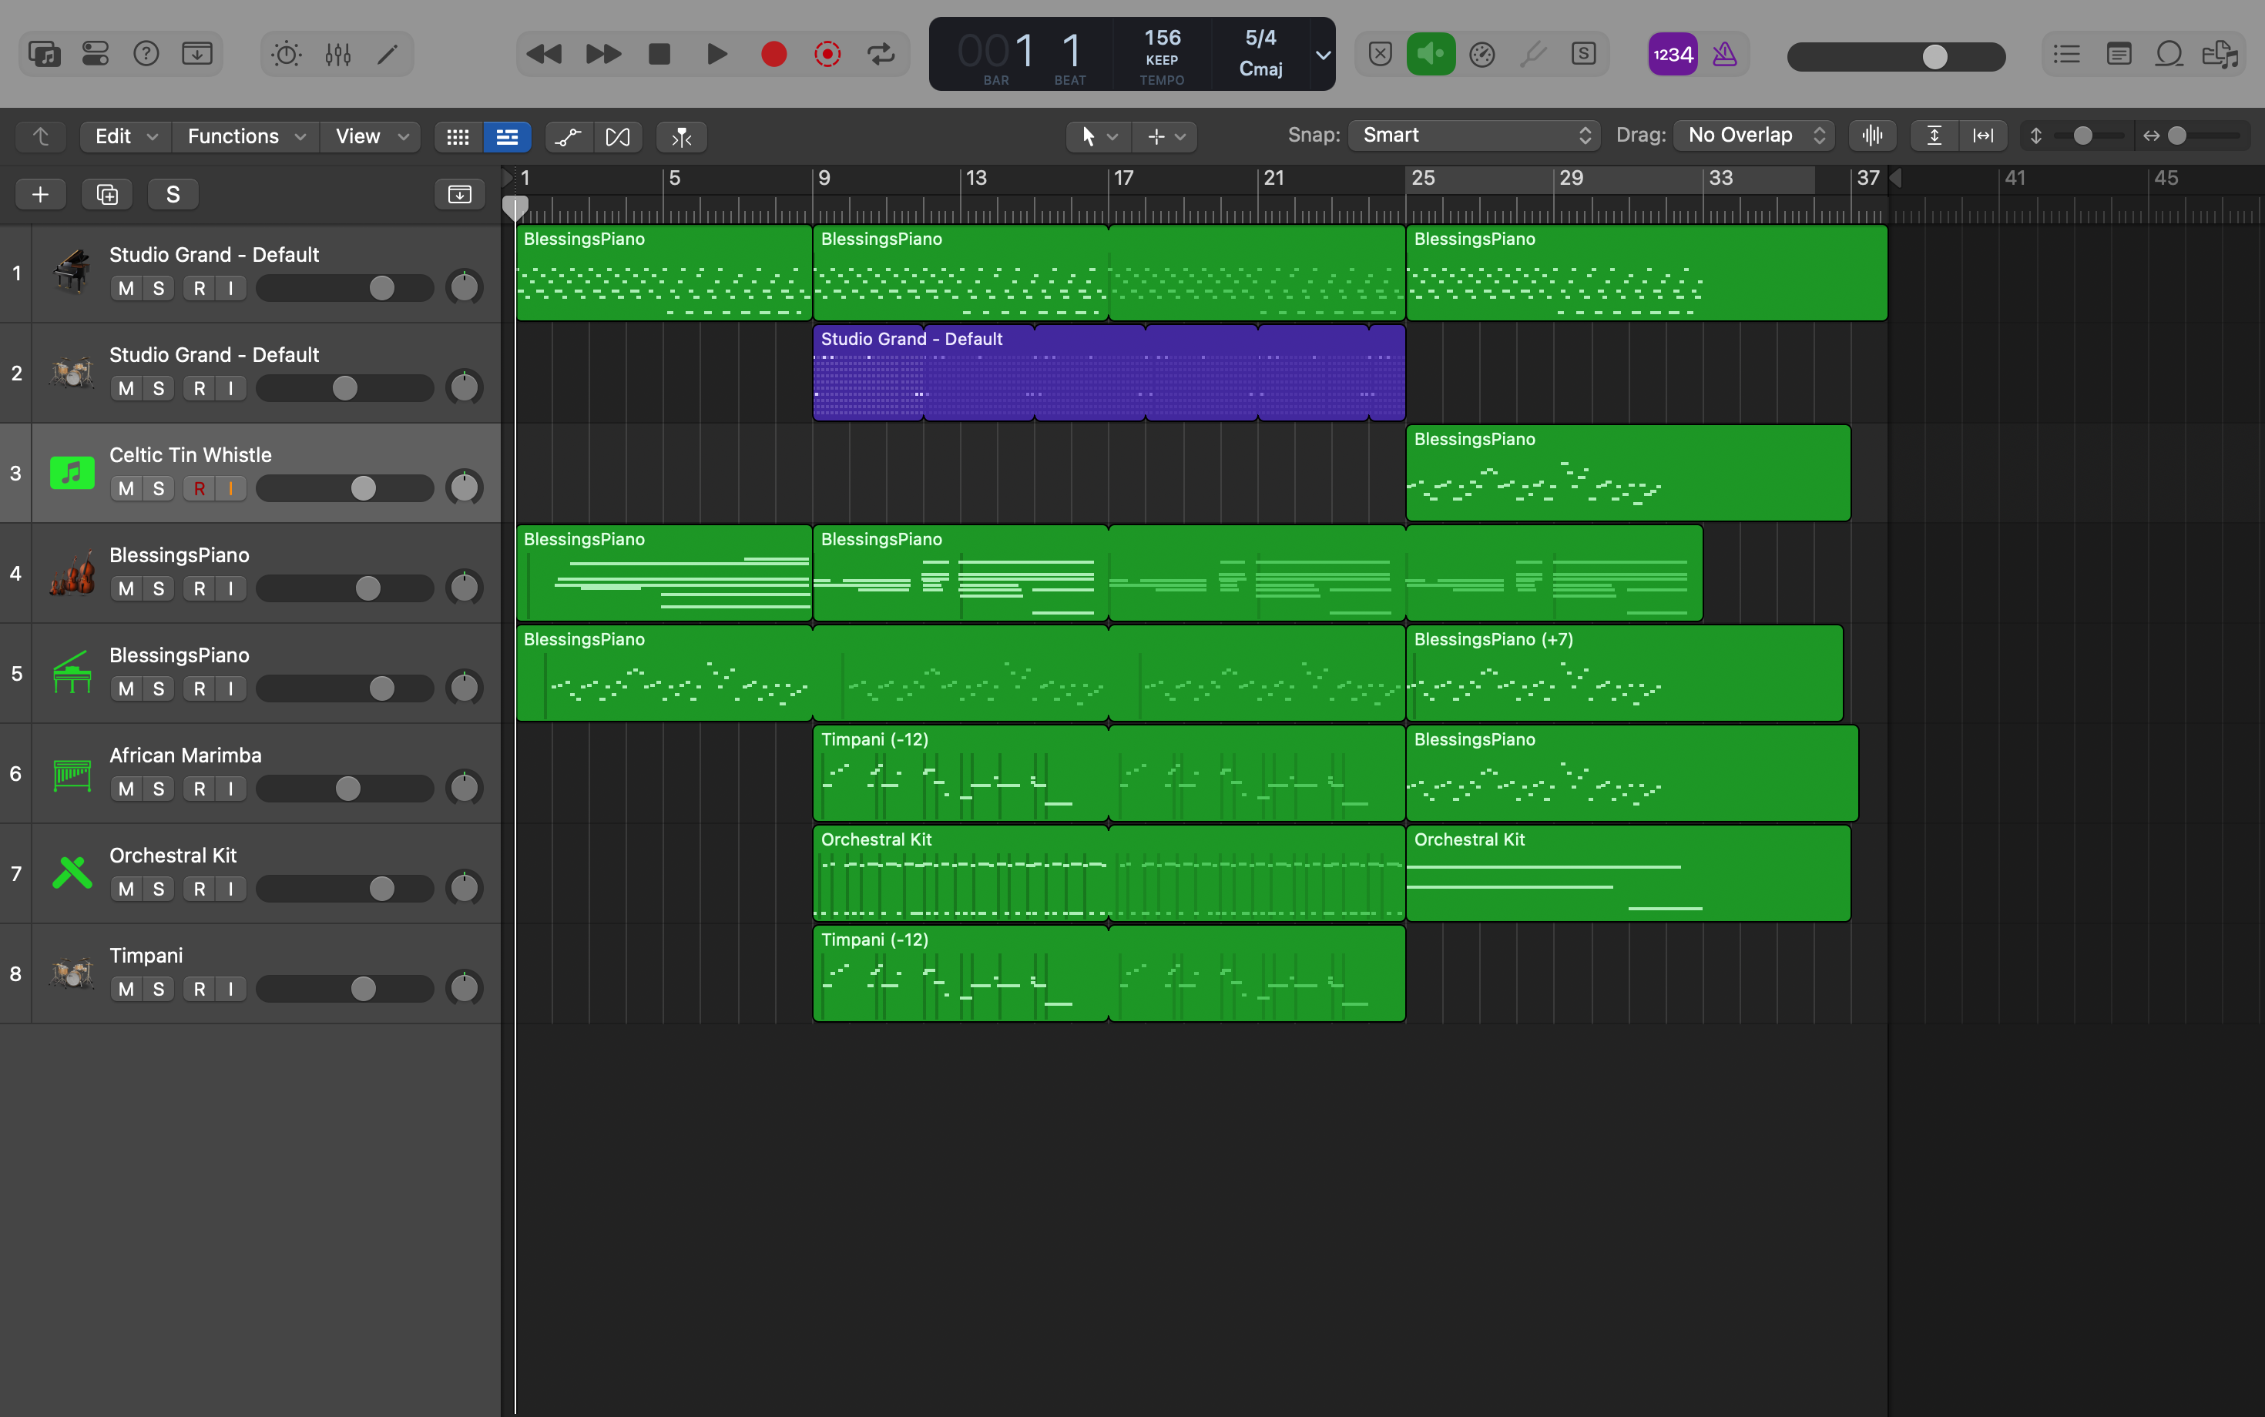Screen dimensions: 2265x1417
Task: Open the Loop Browser
Action: pyautogui.click(x=2169, y=55)
